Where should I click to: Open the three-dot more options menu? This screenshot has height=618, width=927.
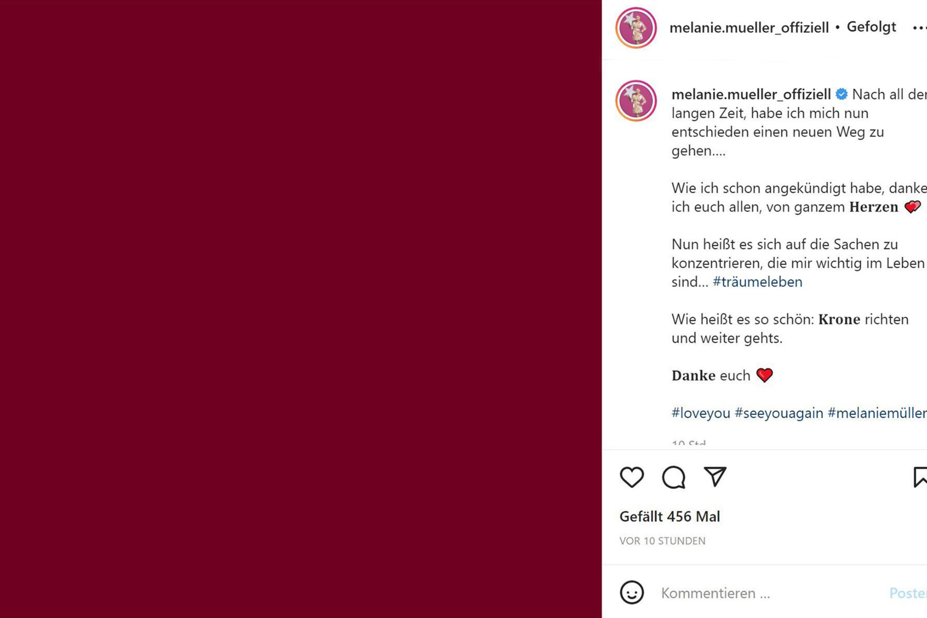coord(920,28)
